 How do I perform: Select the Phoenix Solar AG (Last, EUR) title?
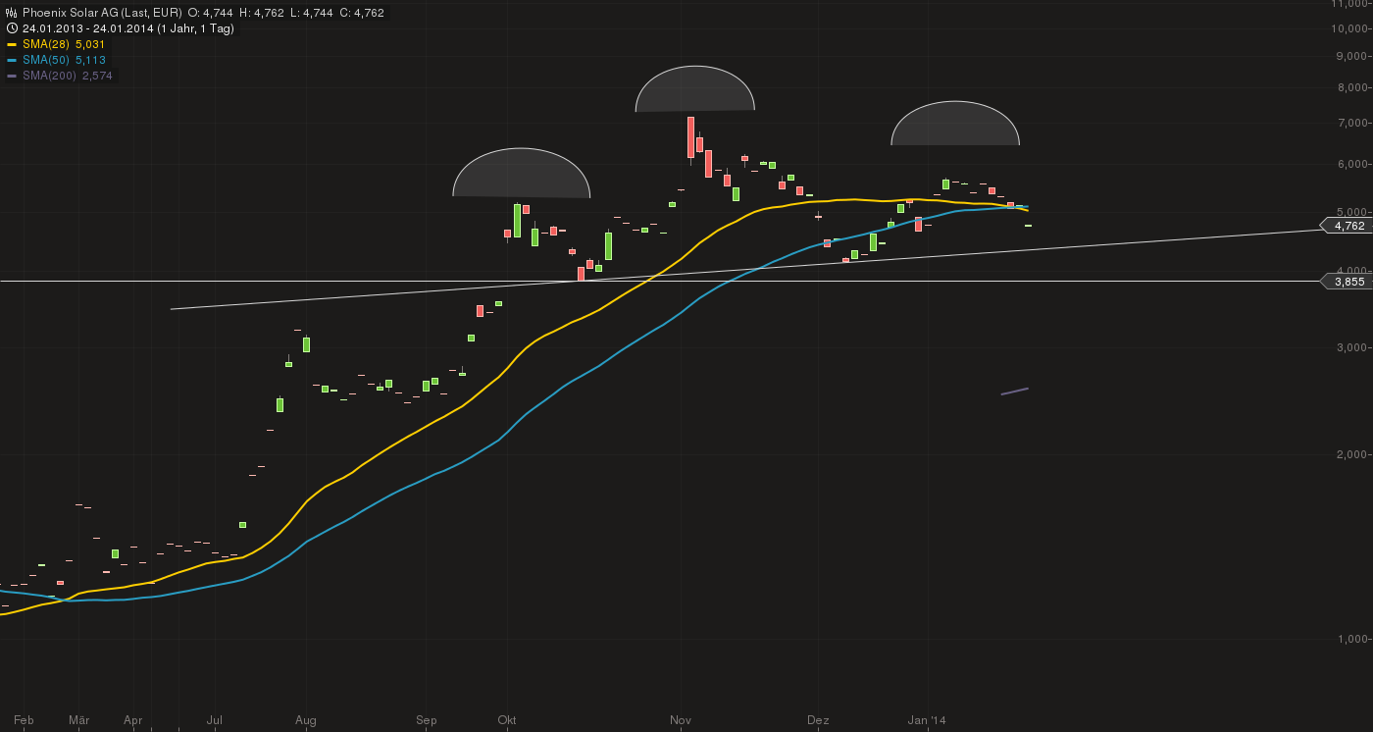[x=103, y=13]
